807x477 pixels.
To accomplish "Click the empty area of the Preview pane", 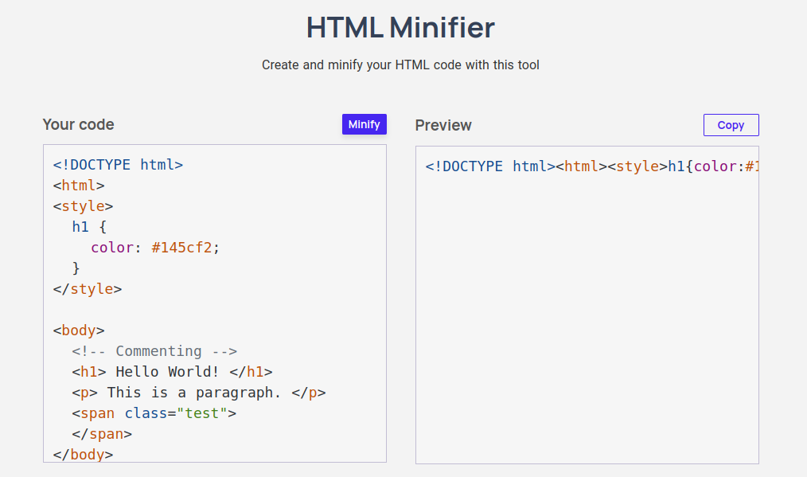I will click(587, 319).
